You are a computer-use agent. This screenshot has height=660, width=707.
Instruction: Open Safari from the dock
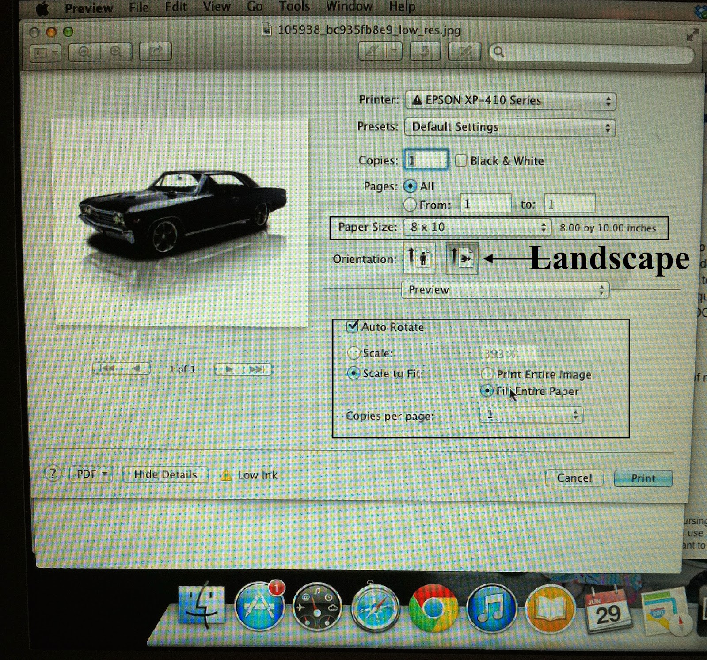(375, 607)
